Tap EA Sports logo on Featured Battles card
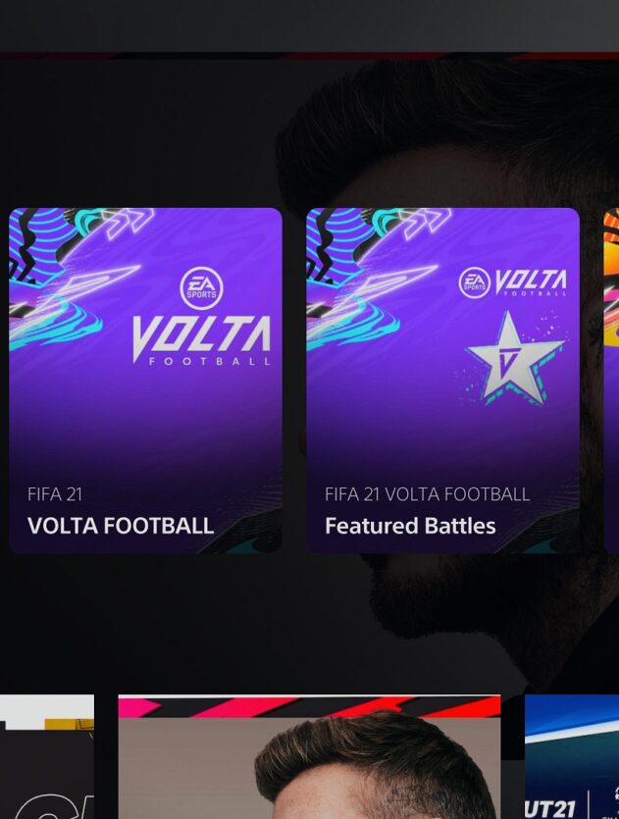619x819 pixels. (x=475, y=282)
